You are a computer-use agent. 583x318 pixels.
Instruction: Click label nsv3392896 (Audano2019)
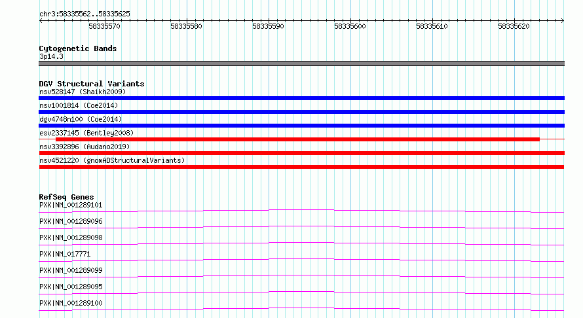85,147
